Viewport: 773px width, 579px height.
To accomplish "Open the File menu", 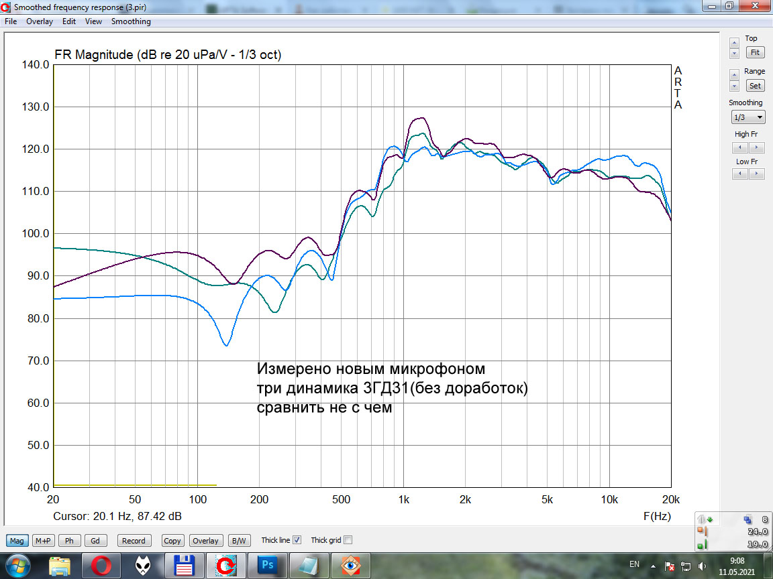I will pos(11,21).
